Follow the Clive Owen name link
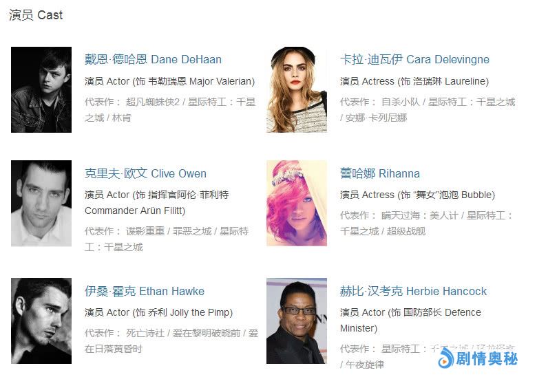 click(x=145, y=173)
